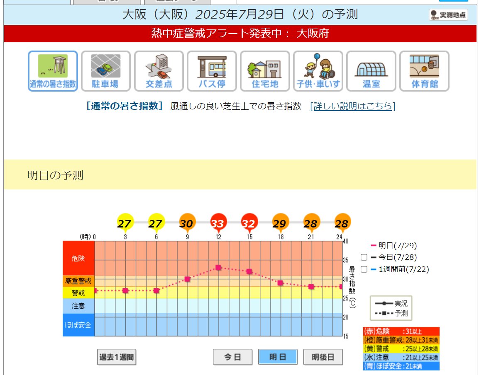This screenshot has height=375, width=479.
Task: Select the 通常の暑さ指数 icon
Action: [x=53, y=71]
